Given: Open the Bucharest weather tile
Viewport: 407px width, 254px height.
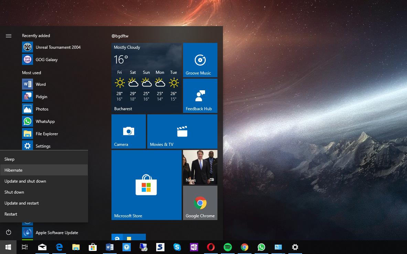Looking at the screenshot, I should pyautogui.click(x=146, y=78).
